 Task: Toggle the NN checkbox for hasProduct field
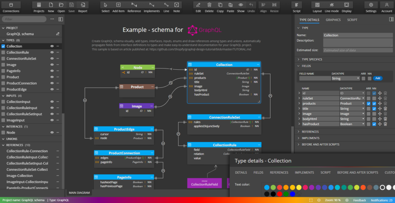[374, 124]
